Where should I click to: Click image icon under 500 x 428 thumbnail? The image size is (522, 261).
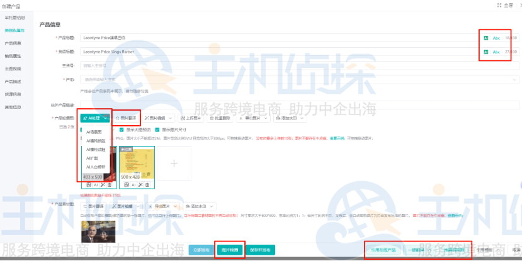pyautogui.click(x=127, y=185)
